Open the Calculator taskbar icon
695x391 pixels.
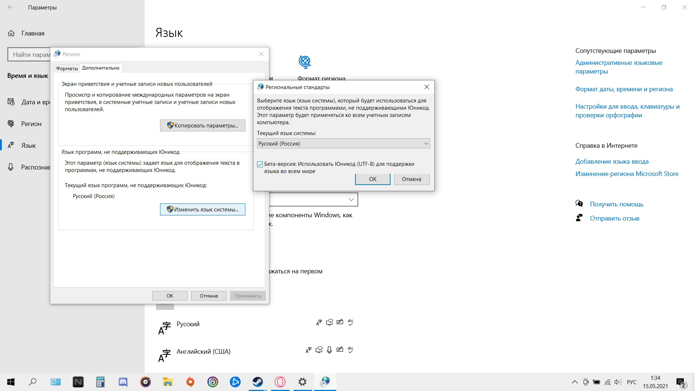101,382
